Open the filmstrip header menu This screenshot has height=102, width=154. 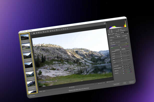[30, 33]
